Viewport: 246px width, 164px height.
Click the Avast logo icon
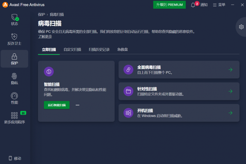5,5
